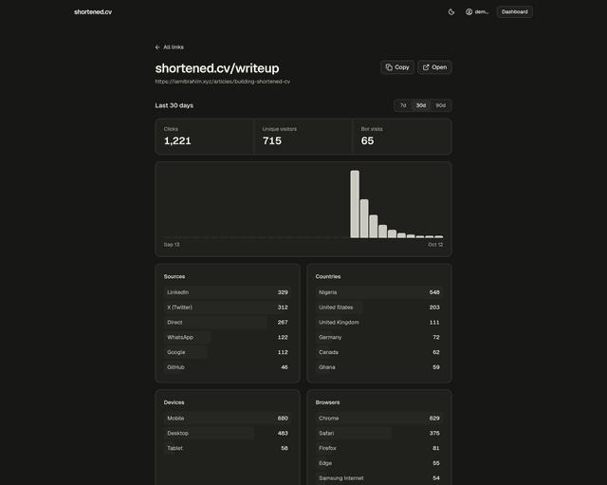Image resolution: width=607 pixels, height=485 pixels.
Task: Click the Sources panel heading
Action: tap(175, 276)
